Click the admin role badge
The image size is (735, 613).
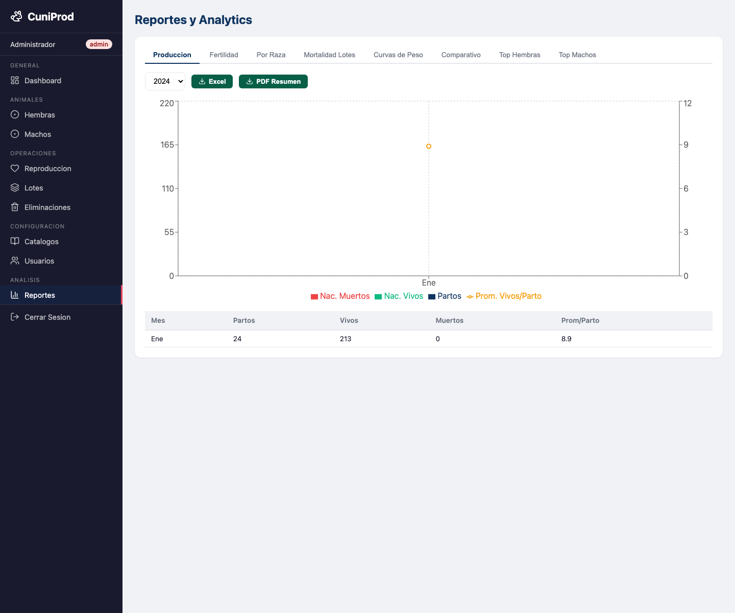click(x=99, y=44)
